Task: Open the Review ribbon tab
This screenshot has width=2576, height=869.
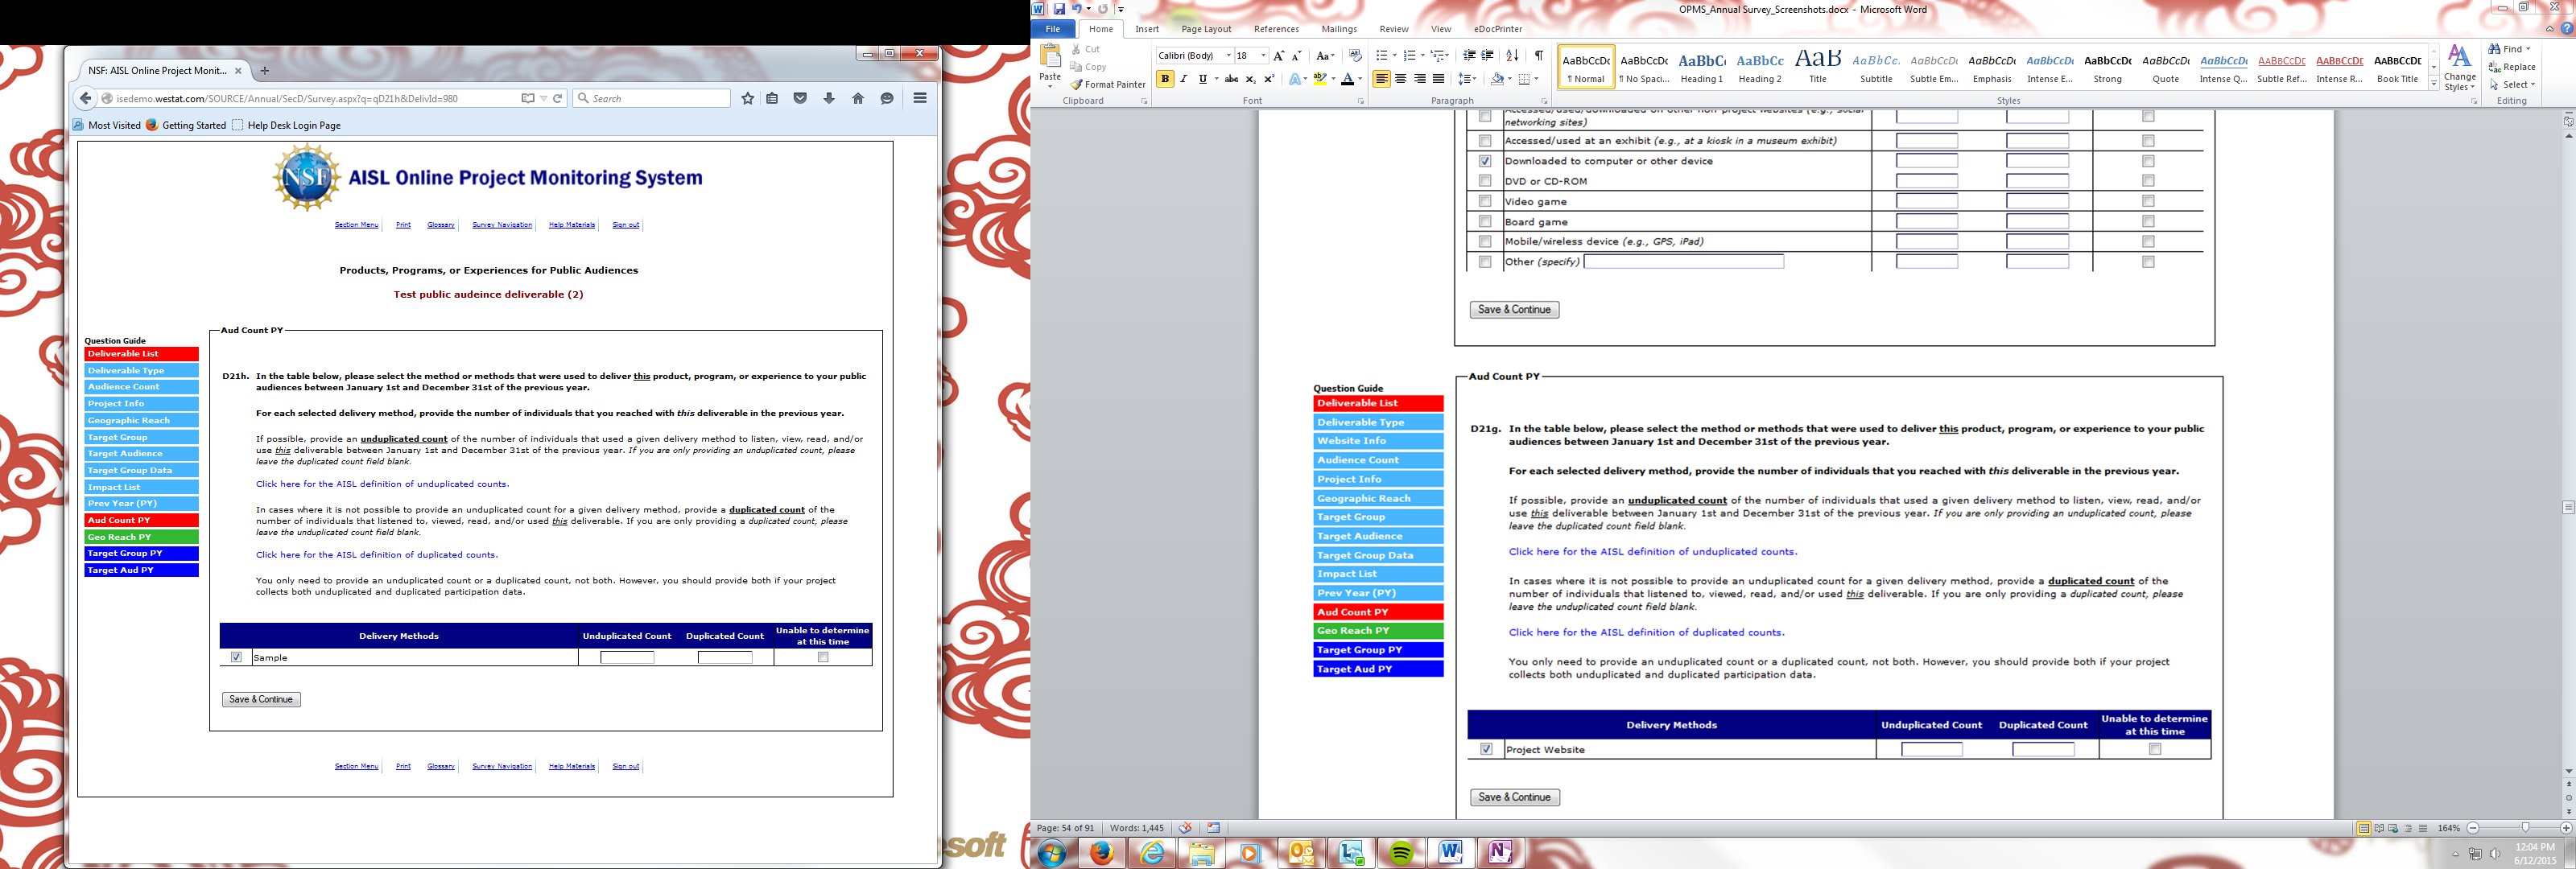Action: 1393,29
